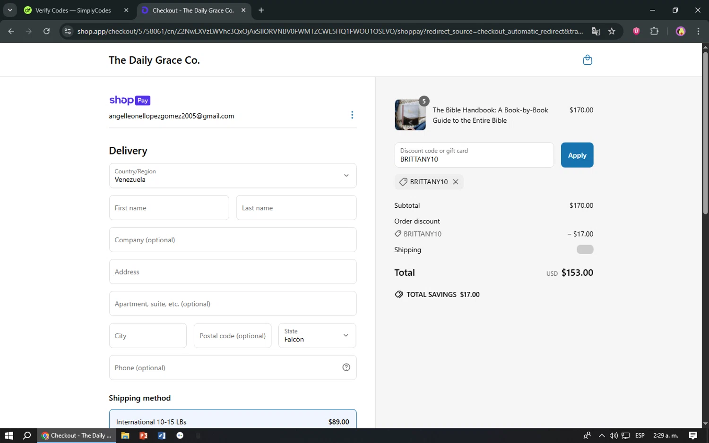
Task: Click the Postal code (optional) field
Action: (x=233, y=335)
